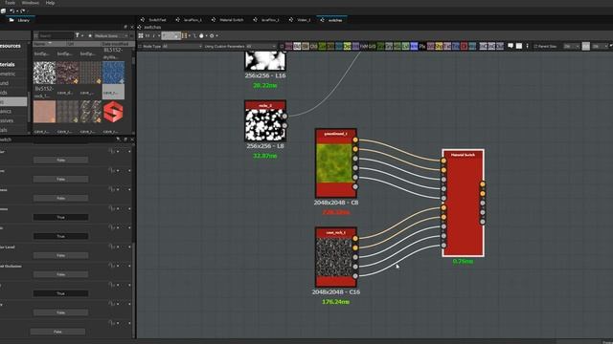Screen dimensions: 613x344
Task: Select the 256x256 L8 rocks noise node
Action: click(x=265, y=121)
